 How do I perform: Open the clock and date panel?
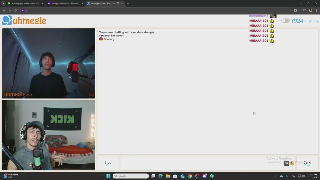pyautogui.click(x=313, y=176)
